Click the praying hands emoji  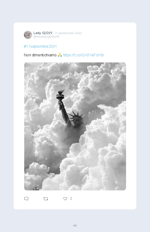tap(60, 55)
